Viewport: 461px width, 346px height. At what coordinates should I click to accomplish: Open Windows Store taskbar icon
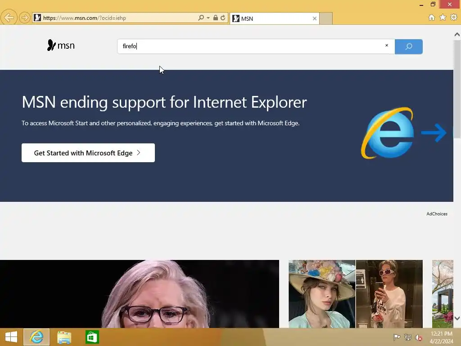coord(92,337)
